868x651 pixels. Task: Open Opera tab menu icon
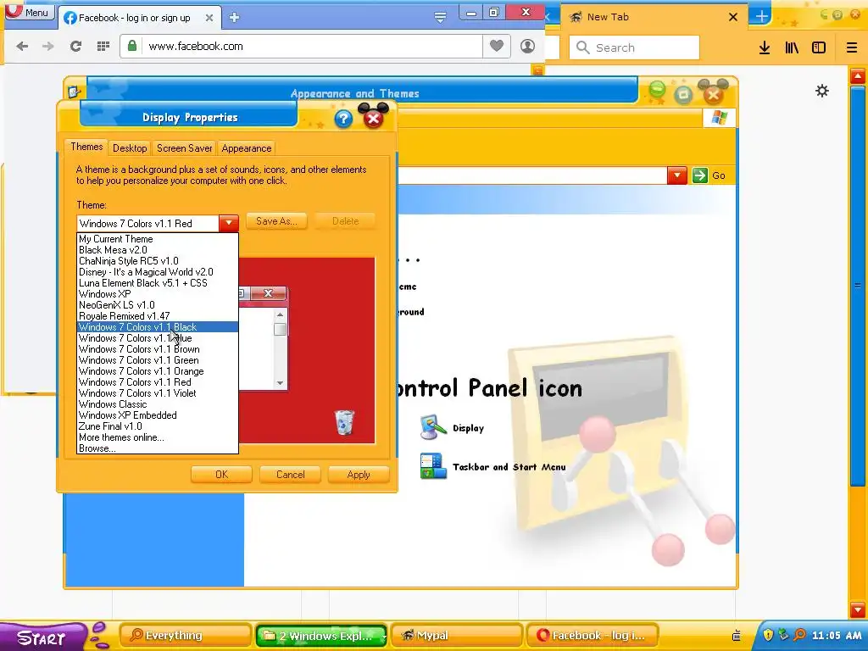[x=440, y=18]
